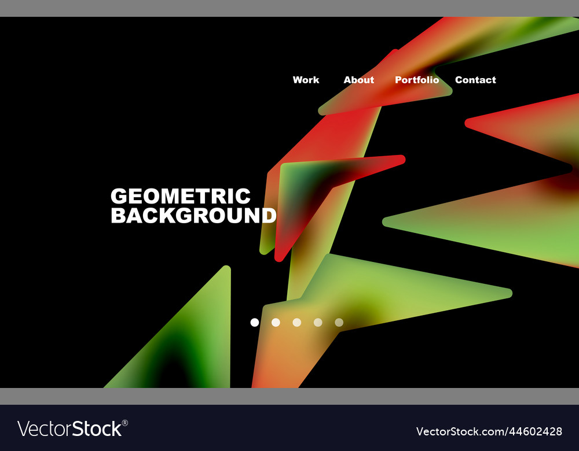Screen dimensions: 579x451
Task: Open the Contact navigation menu item
Action: [x=475, y=80]
